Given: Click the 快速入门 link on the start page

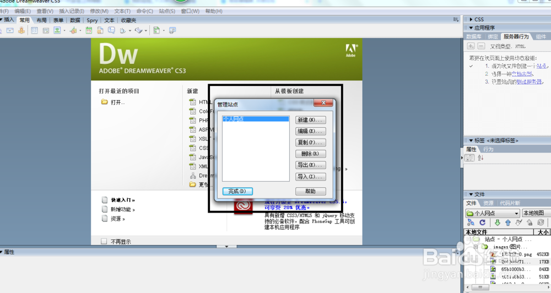Looking at the screenshot, I should pos(123,200).
